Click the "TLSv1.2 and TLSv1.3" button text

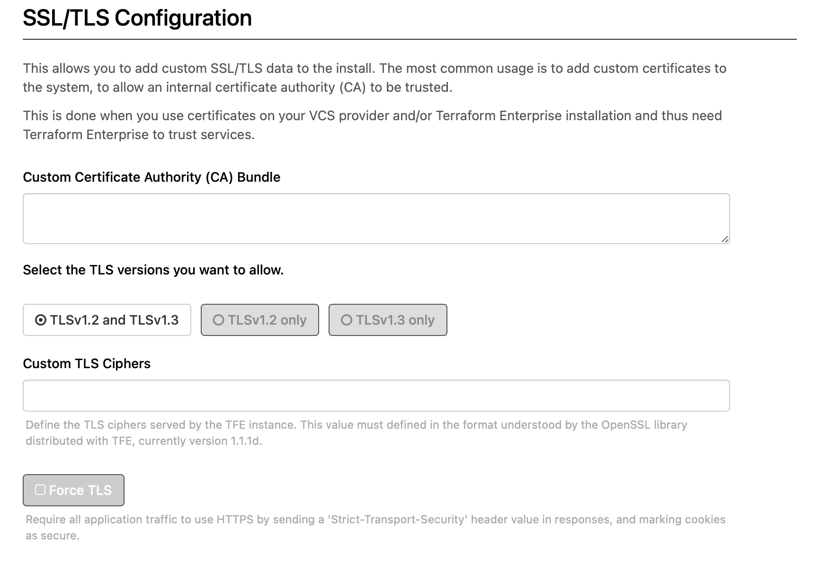click(114, 320)
